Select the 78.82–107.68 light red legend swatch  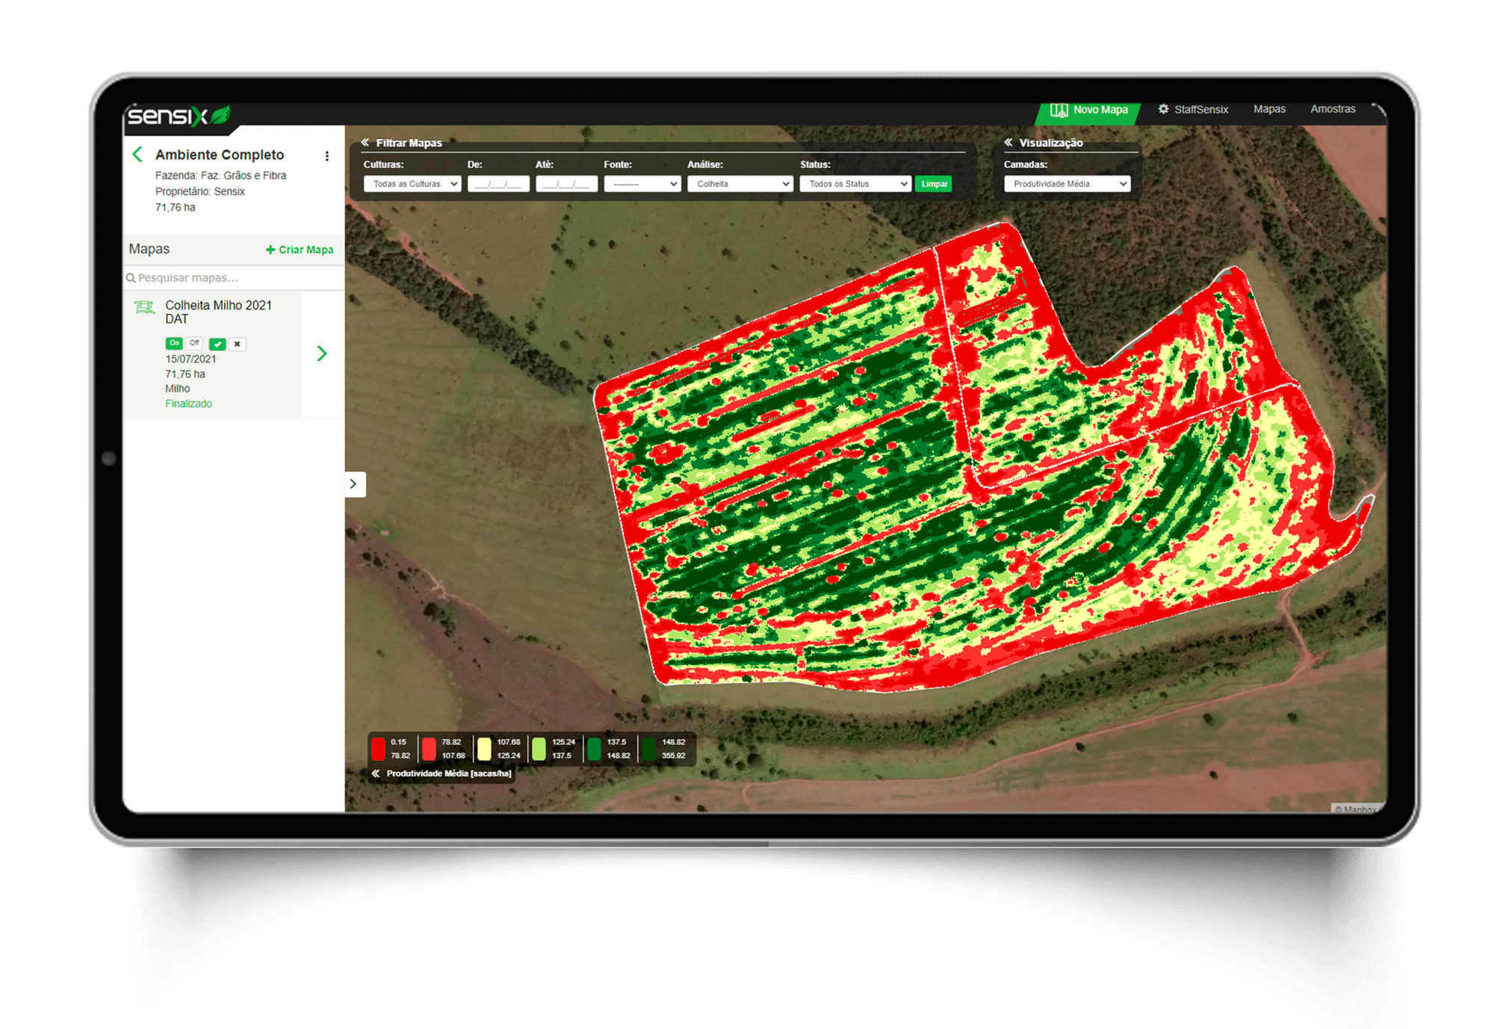pyautogui.click(x=429, y=749)
